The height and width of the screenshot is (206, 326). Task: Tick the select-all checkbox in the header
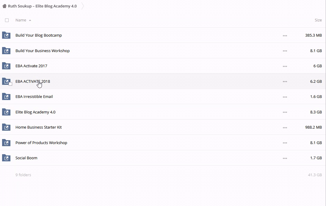[x=7, y=20]
